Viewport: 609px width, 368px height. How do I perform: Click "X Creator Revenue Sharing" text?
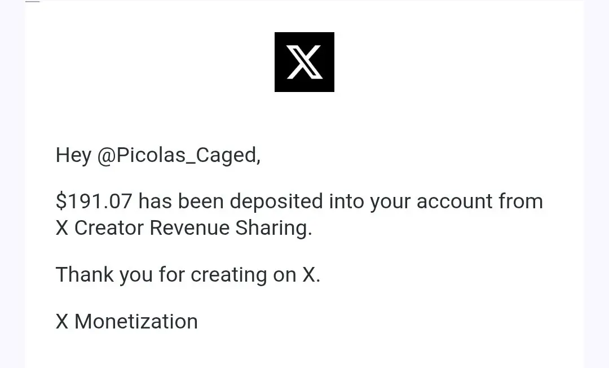click(x=184, y=227)
